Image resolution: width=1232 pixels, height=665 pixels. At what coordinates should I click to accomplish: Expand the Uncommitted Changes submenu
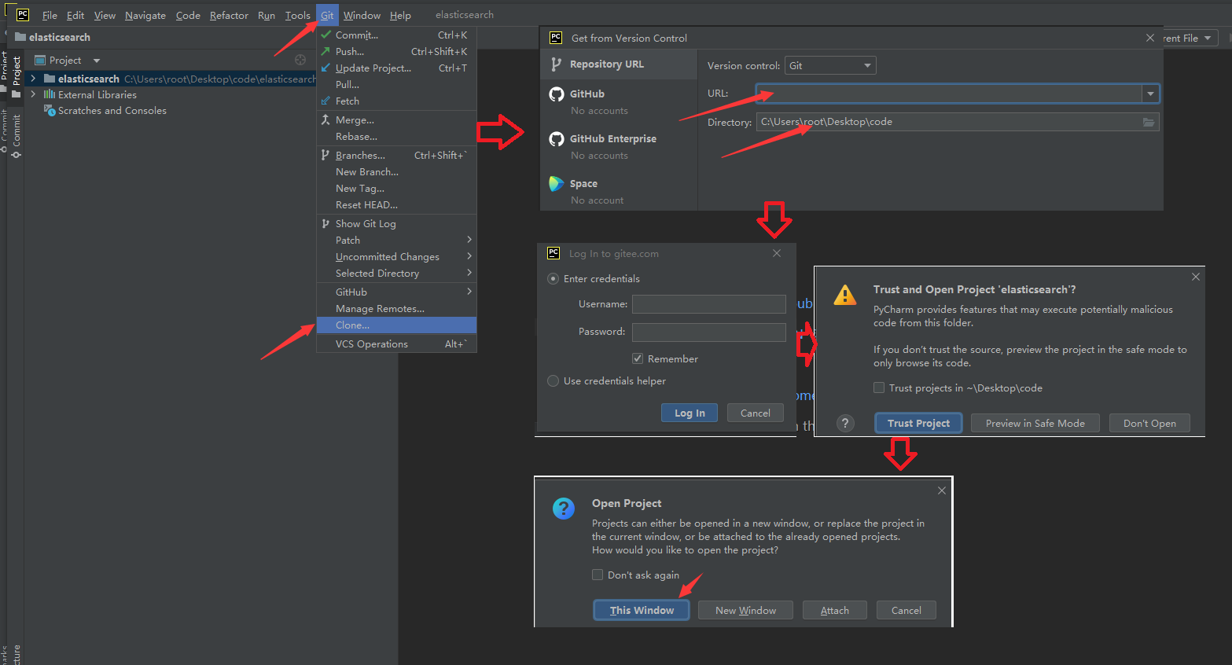coord(469,256)
